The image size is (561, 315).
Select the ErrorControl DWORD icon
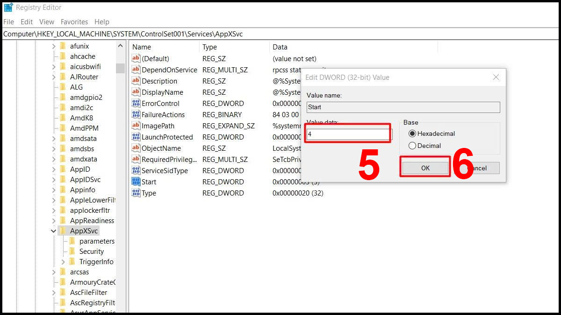pos(136,104)
